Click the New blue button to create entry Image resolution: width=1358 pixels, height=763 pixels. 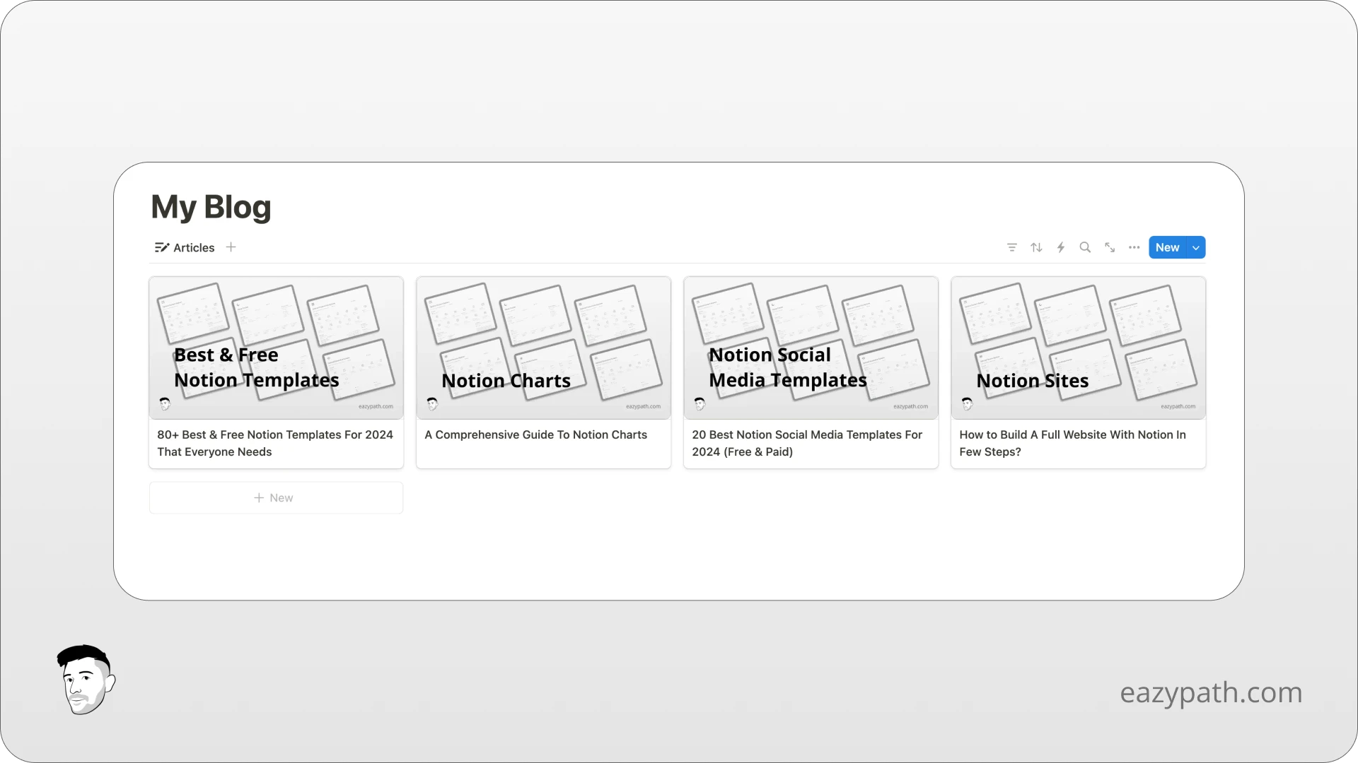(x=1168, y=246)
